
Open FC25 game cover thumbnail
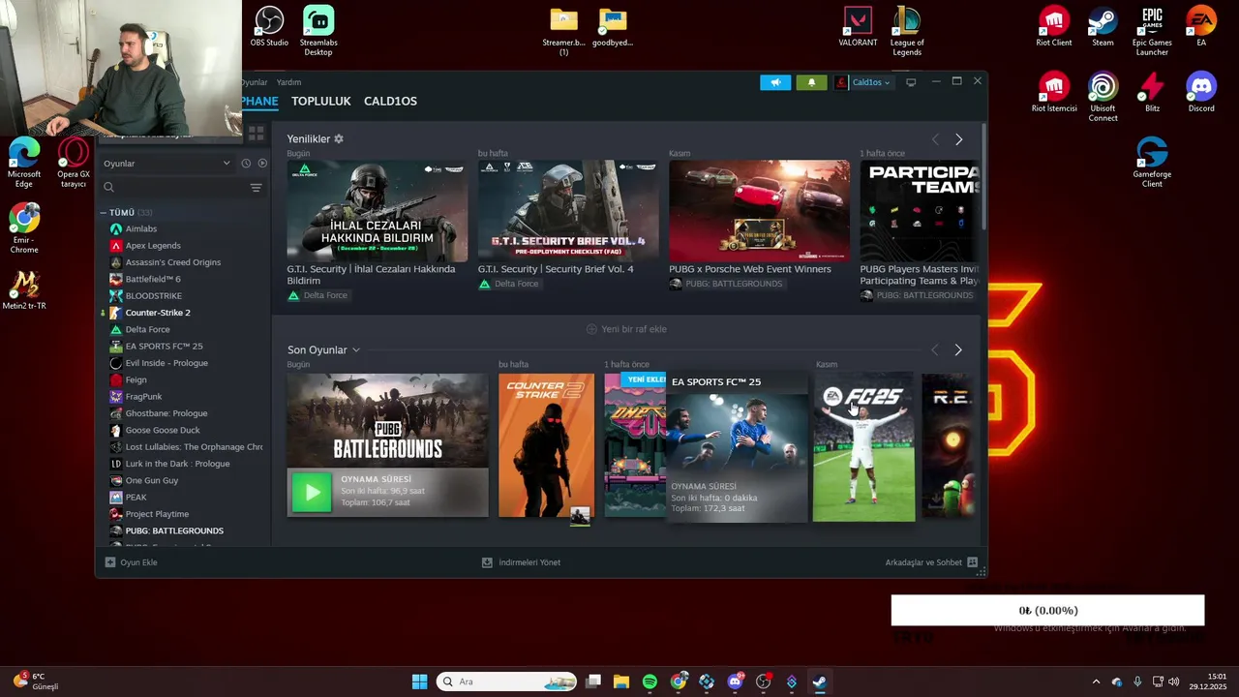tap(863, 447)
